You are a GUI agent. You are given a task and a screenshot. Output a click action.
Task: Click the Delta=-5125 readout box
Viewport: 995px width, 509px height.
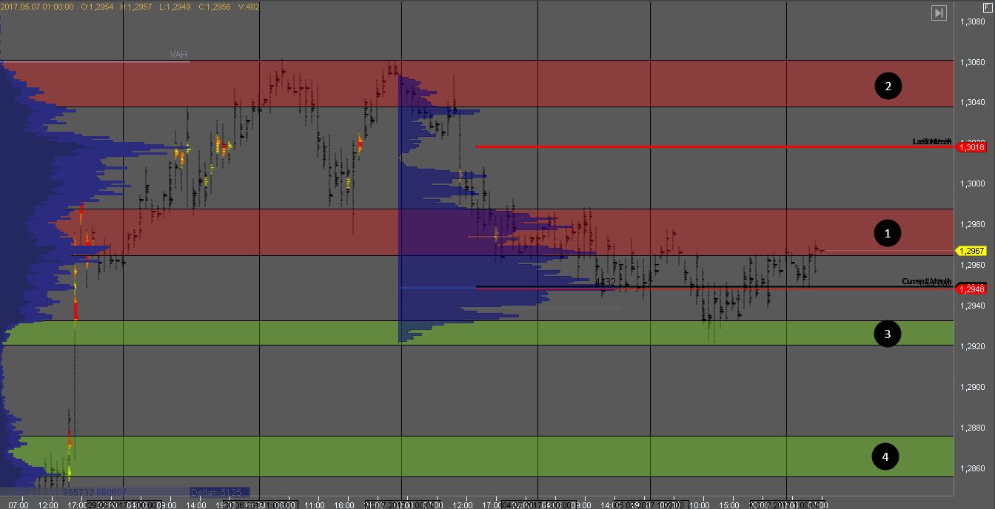[x=219, y=492]
